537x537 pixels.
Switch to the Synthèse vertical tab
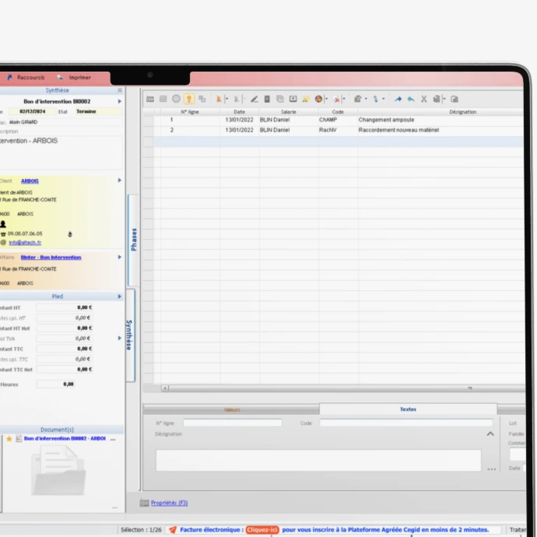pyautogui.click(x=130, y=335)
